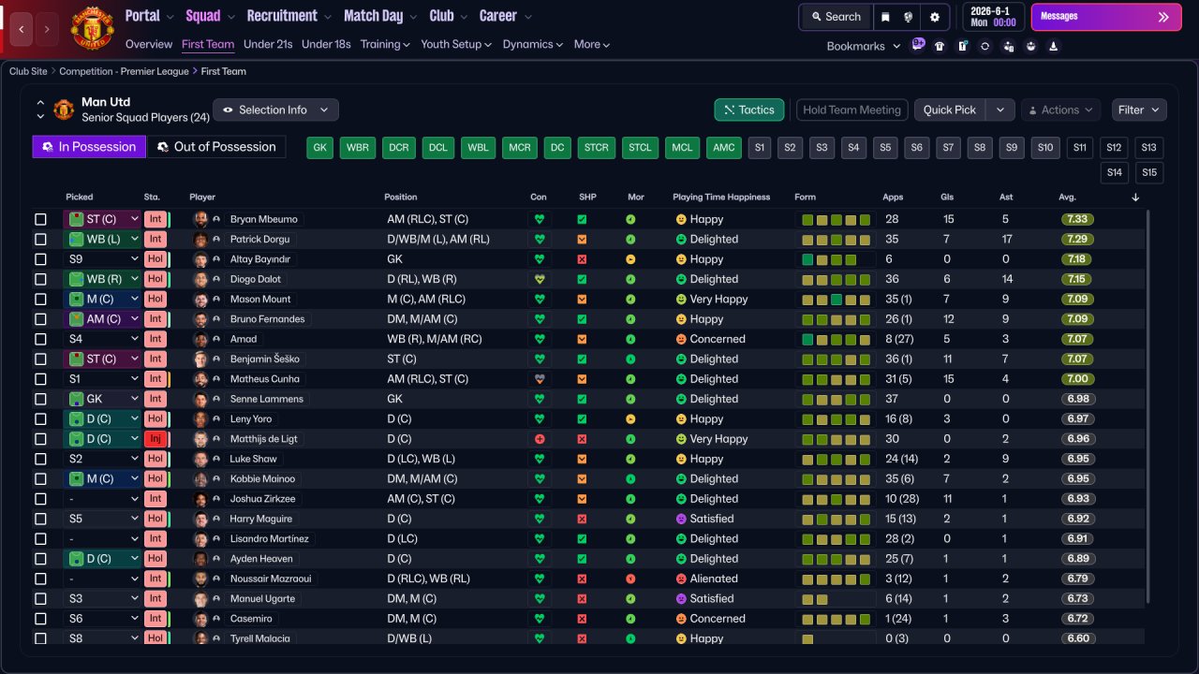This screenshot has width=1199, height=674.
Task: Click Mason Mount's orange sharpness icon
Action: point(582,300)
